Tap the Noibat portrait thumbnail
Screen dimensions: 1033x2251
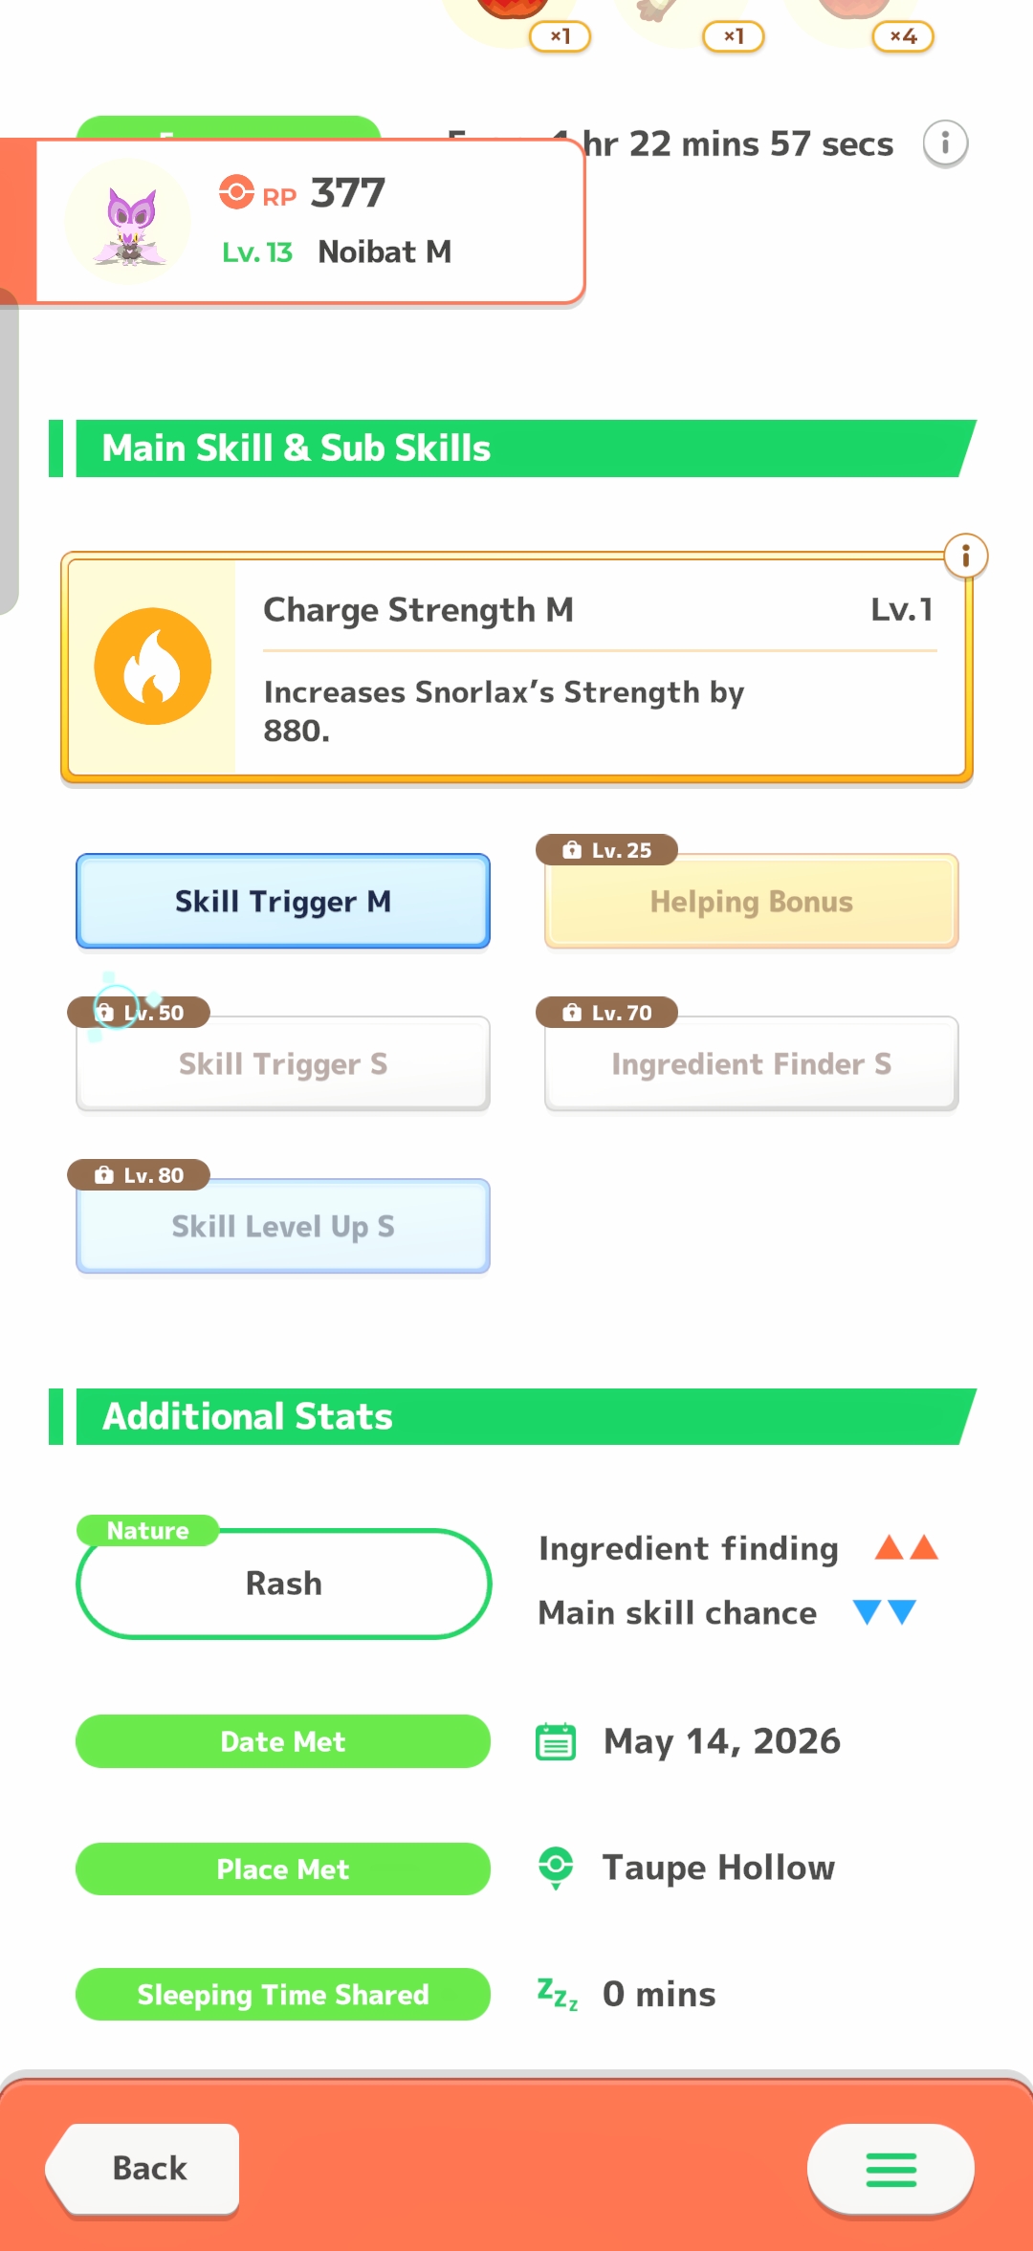(128, 223)
